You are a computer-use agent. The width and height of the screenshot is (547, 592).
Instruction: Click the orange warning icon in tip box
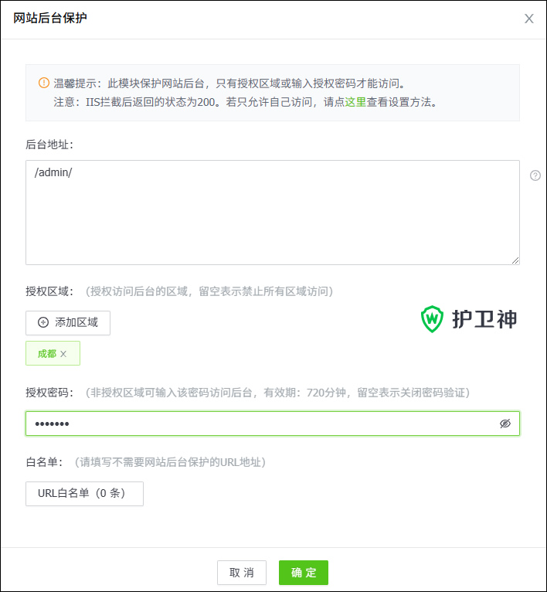(x=44, y=83)
